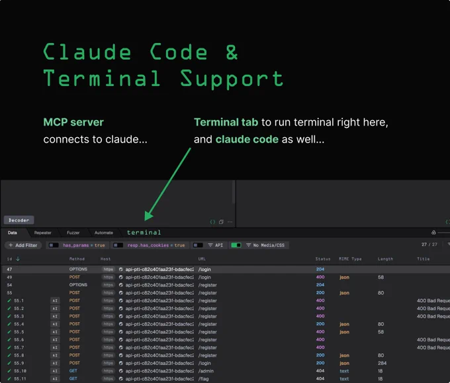Switch to the Data tab
This screenshot has height=383, width=450.
(x=13, y=233)
